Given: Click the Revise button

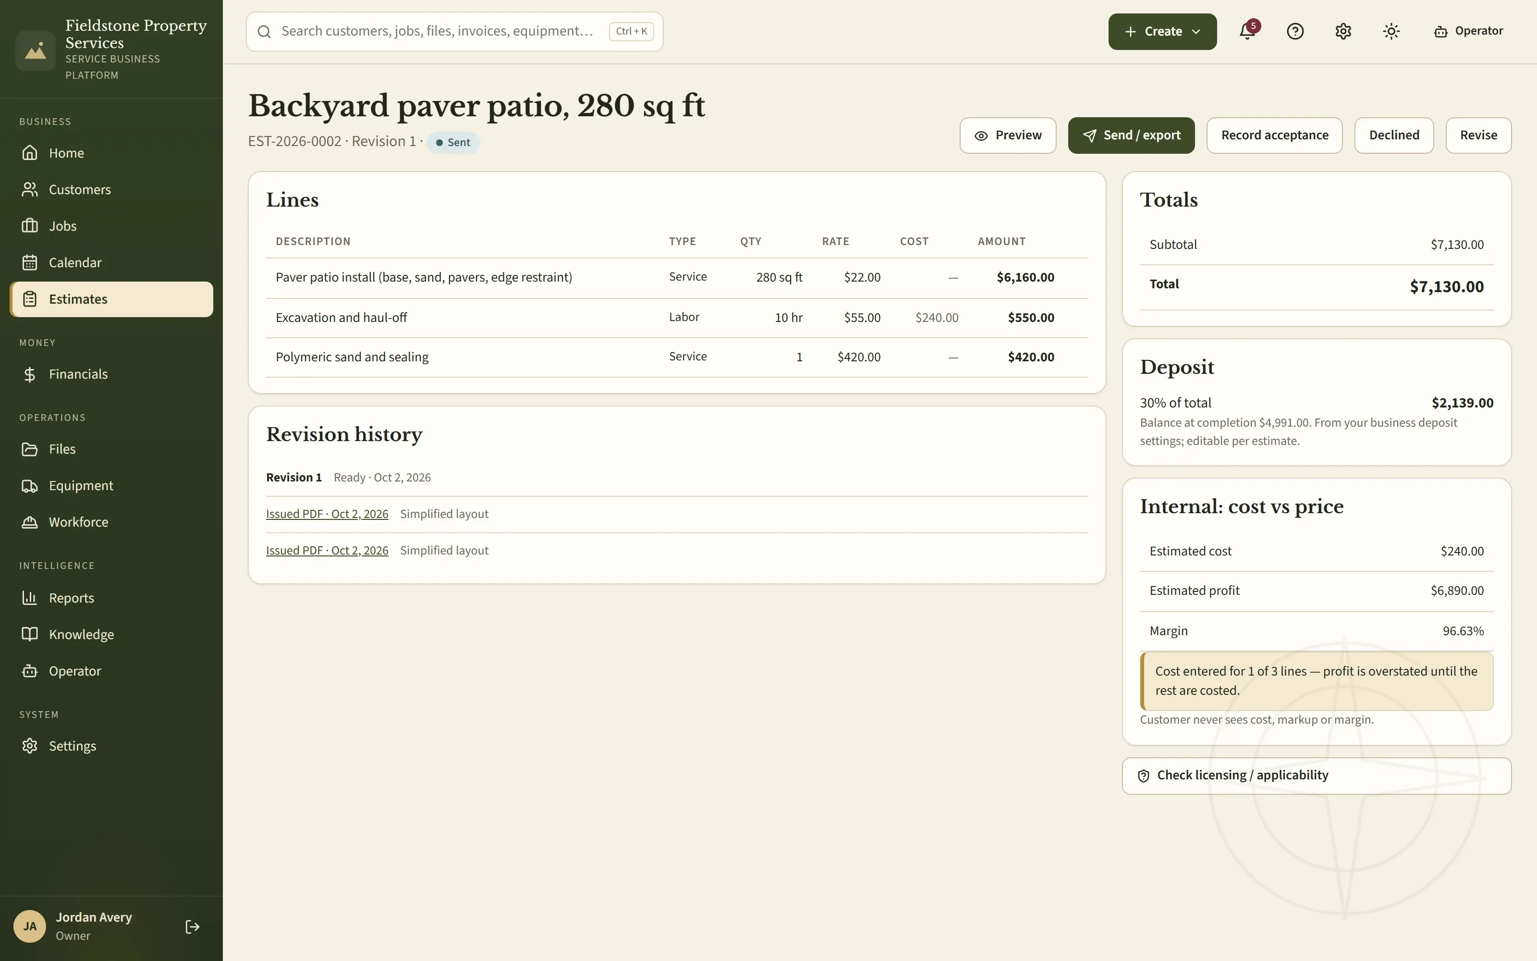Looking at the screenshot, I should pos(1478,136).
